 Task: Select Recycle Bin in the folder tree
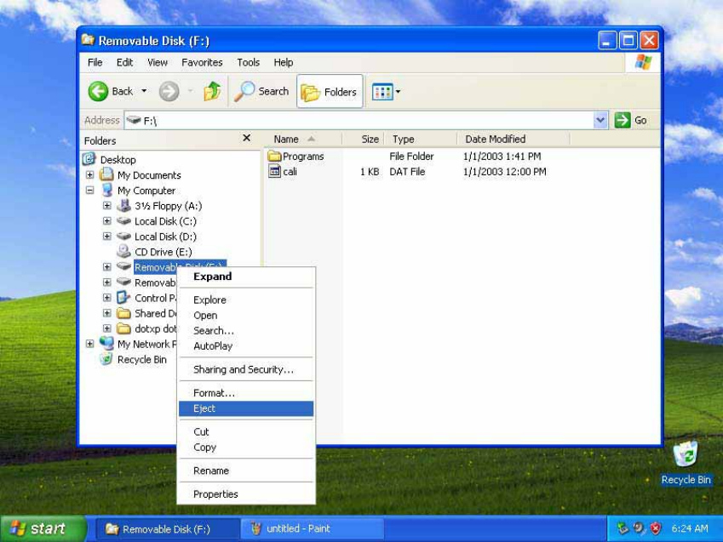141,359
